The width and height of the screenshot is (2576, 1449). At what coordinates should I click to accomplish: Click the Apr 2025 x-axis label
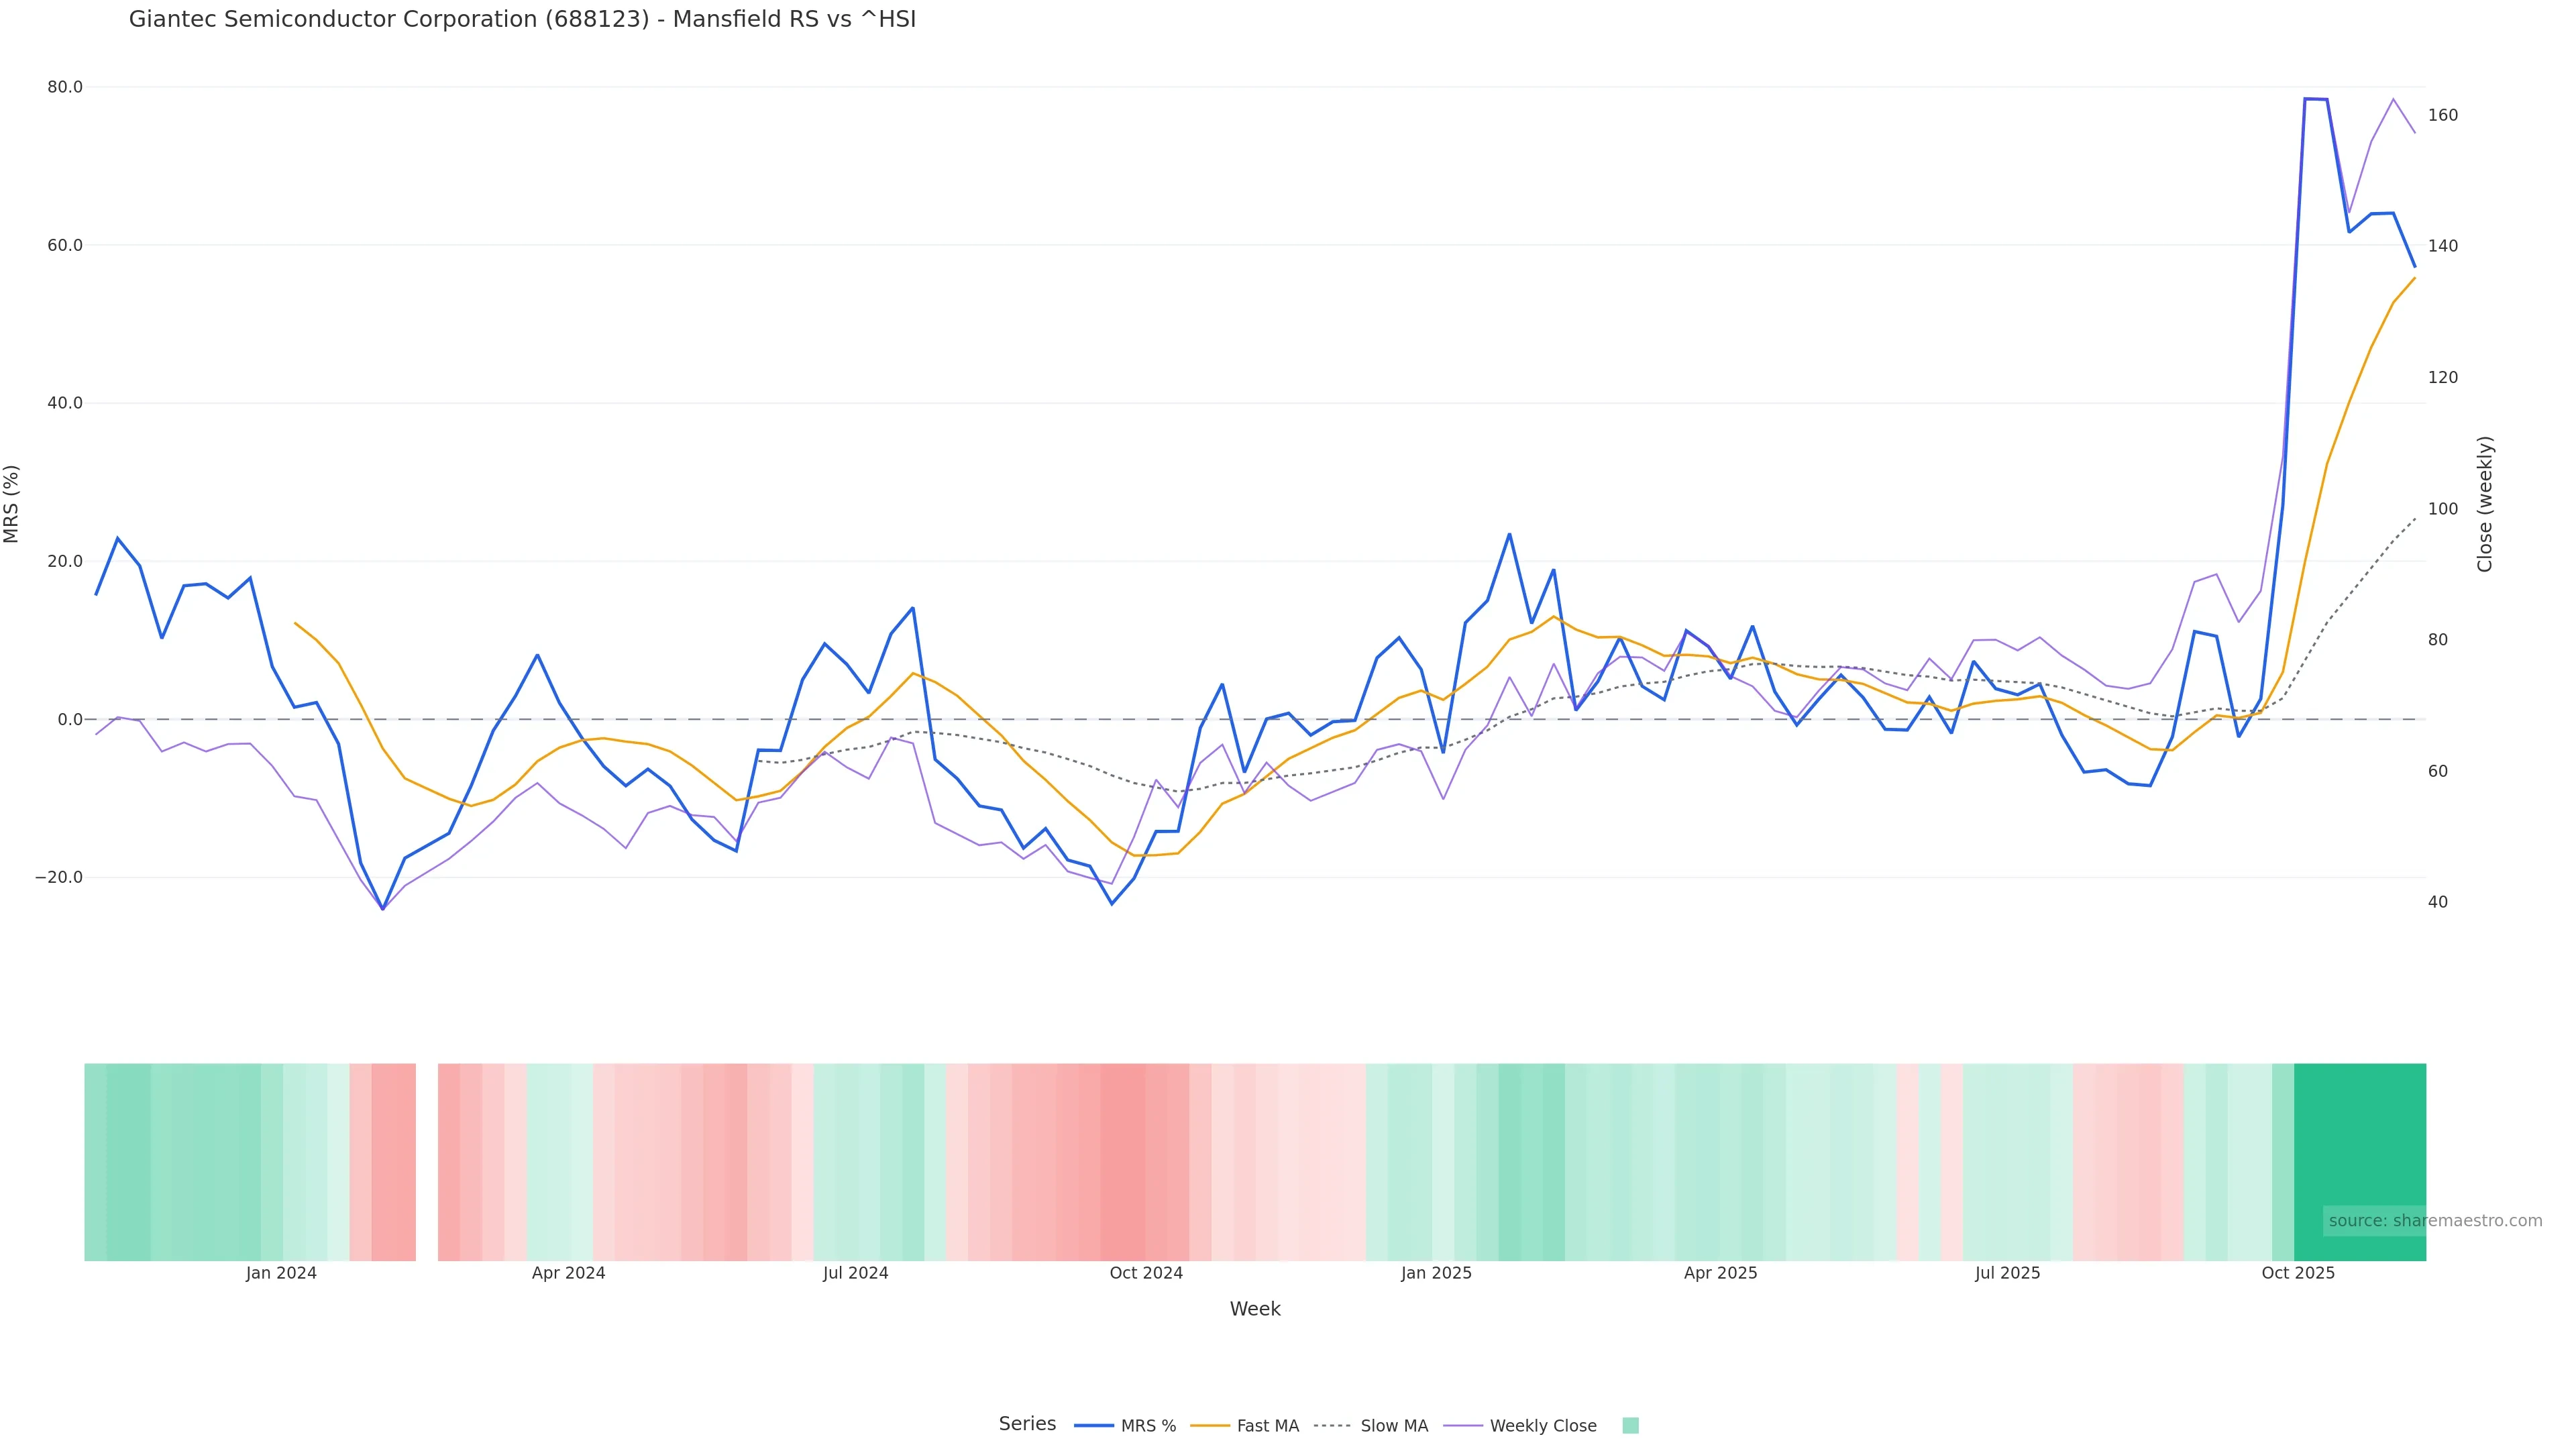coord(1720,1273)
